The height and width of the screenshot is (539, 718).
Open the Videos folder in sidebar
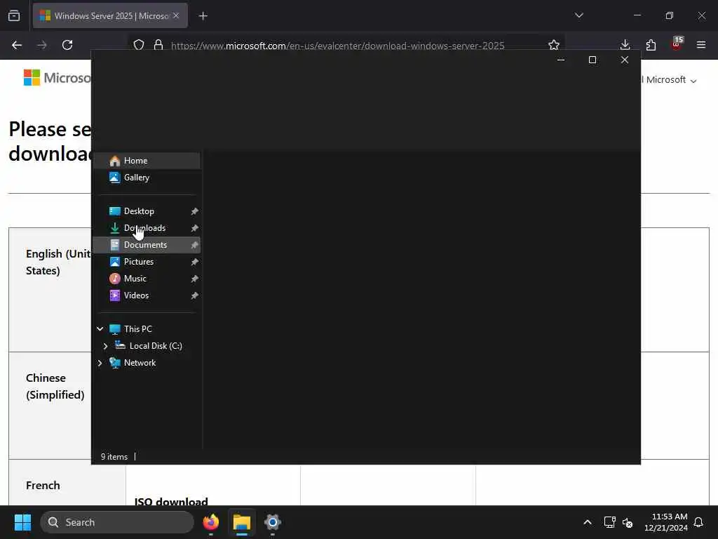[x=147, y=295]
